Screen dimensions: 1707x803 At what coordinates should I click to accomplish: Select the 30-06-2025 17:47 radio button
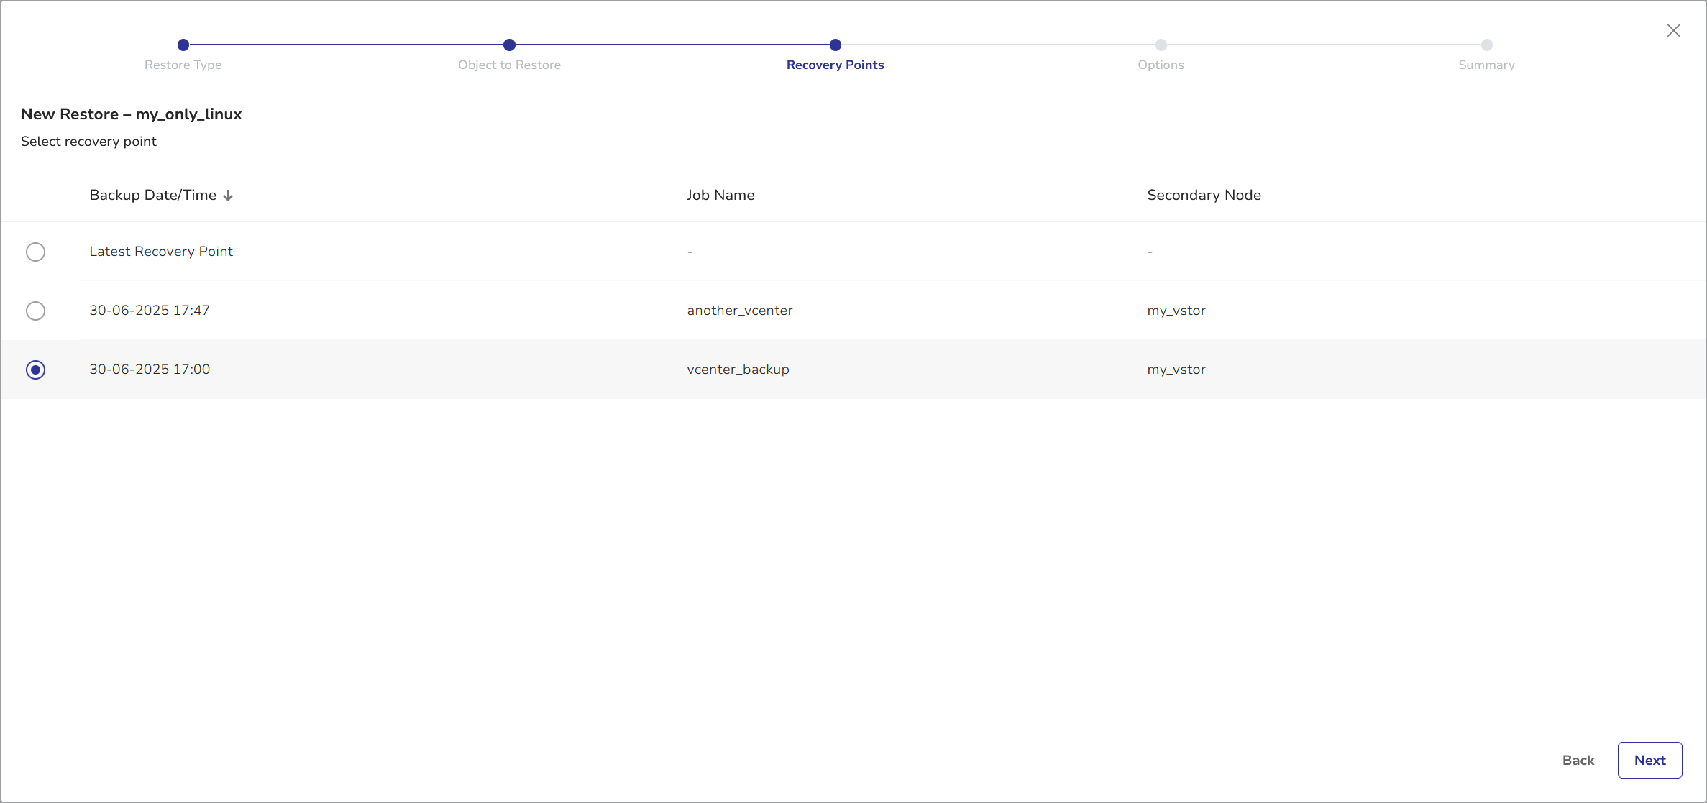click(35, 311)
